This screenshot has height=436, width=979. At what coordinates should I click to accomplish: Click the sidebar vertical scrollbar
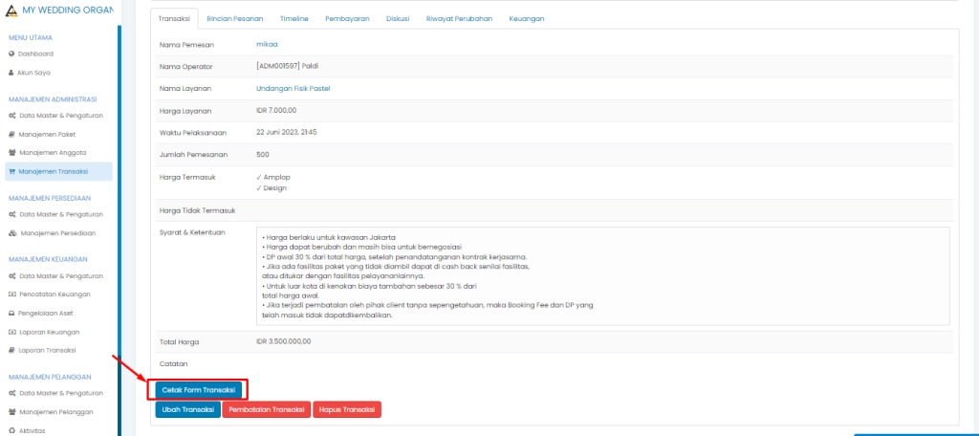pos(120,229)
